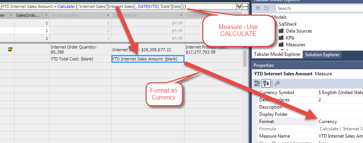363x143 pixels.
Task: Open the Data Sources folder
Action: tap(299, 31)
